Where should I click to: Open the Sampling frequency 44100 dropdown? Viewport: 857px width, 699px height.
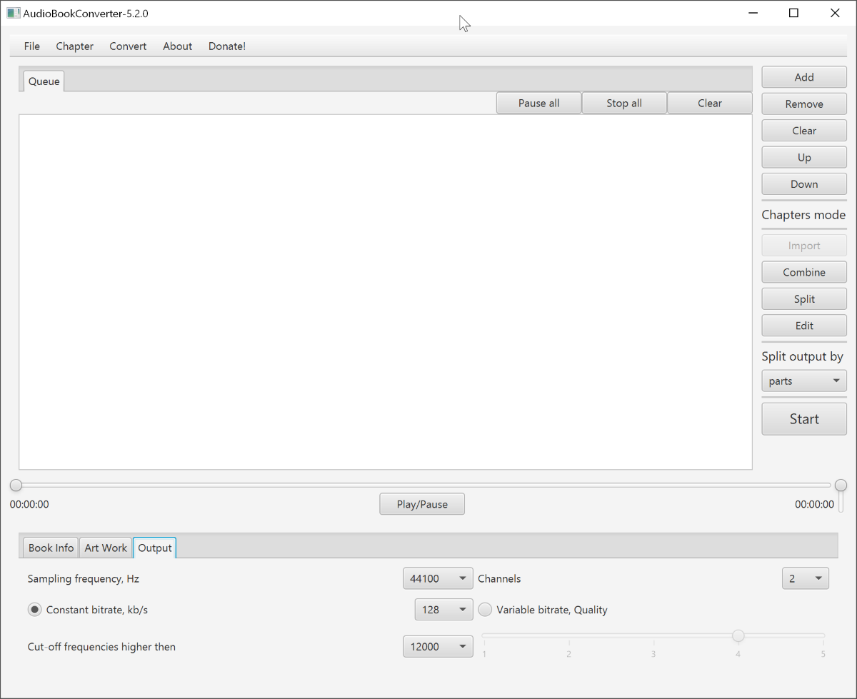pos(438,579)
